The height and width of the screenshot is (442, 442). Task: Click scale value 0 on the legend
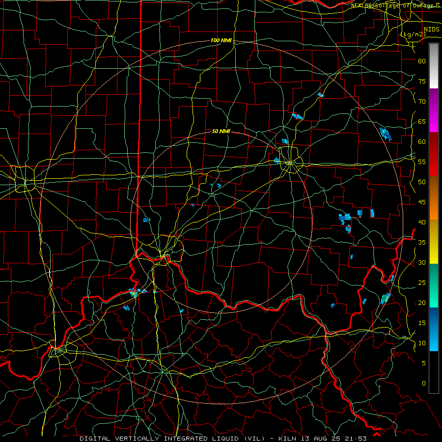point(424,384)
